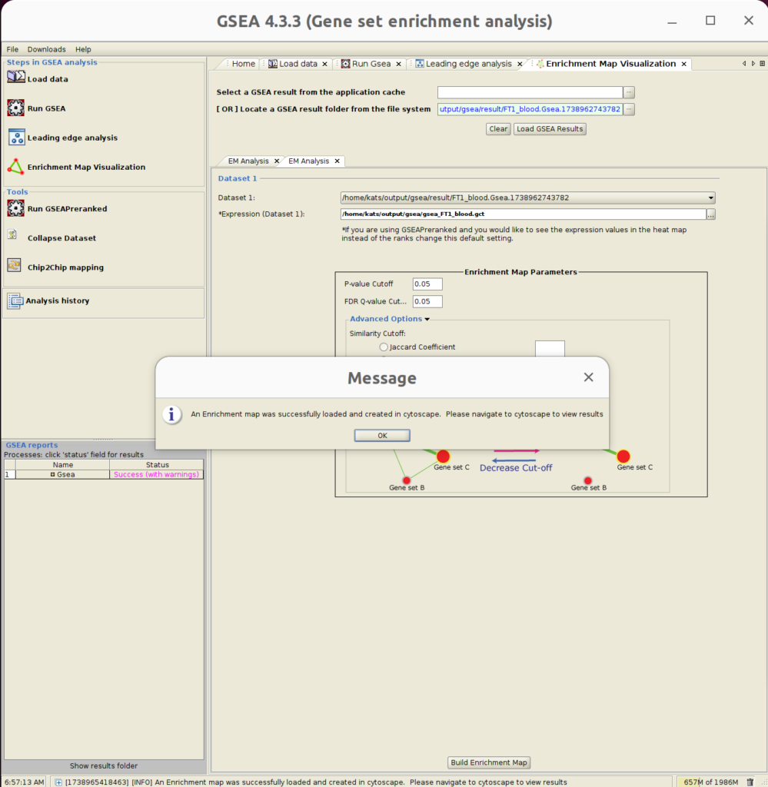
Task: Open the tab list icon at top right
Action: (x=763, y=63)
